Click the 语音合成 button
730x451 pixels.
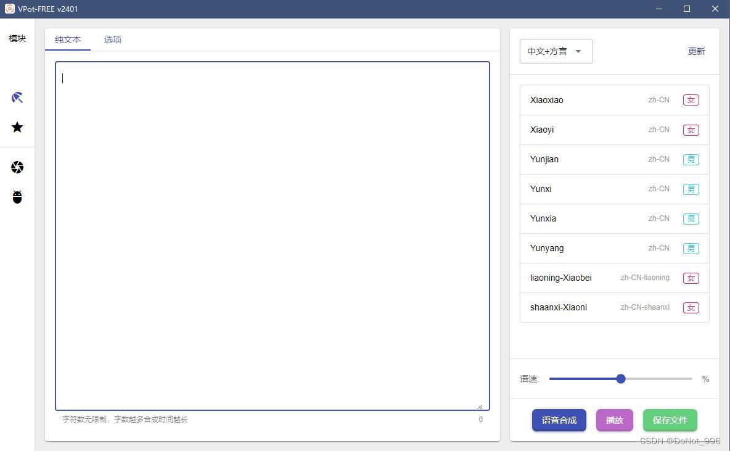coord(559,420)
